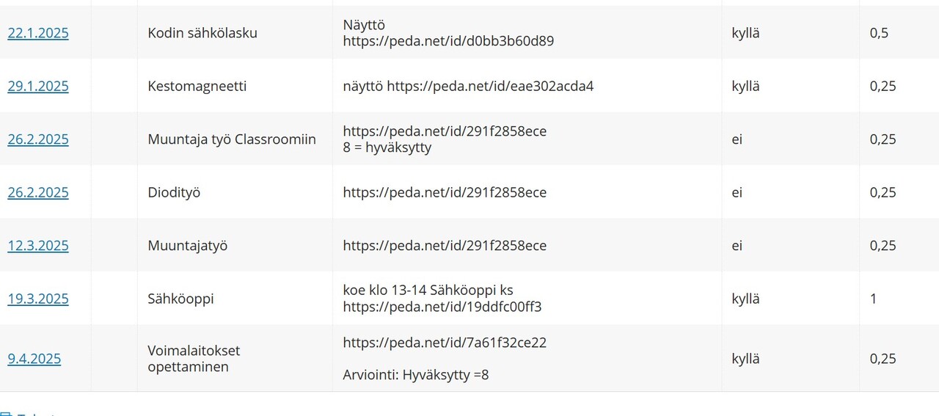Image resolution: width=939 pixels, height=416 pixels.
Task: Click the peda.net/id/7a61f32ce22 URL text
Action: 445,343
